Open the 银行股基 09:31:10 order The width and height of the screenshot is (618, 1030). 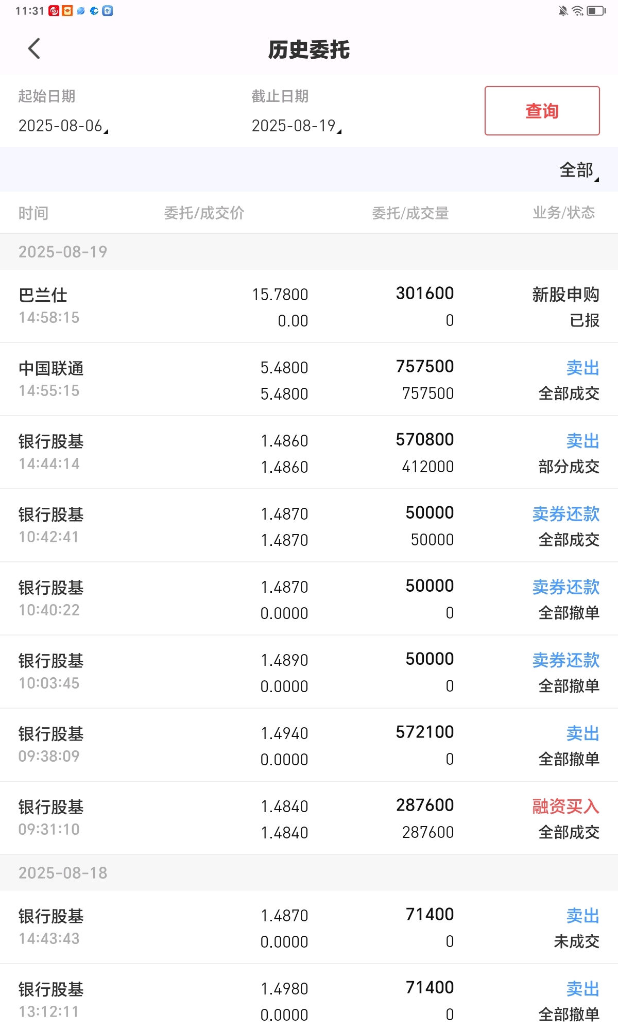click(x=309, y=818)
